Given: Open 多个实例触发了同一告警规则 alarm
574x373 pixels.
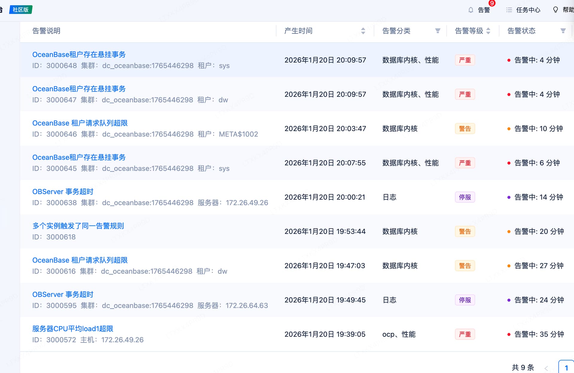Looking at the screenshot, I should coord(78,226).
